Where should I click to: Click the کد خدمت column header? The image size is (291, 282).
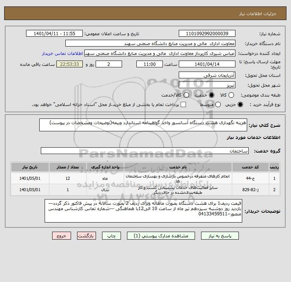(250, 167)
